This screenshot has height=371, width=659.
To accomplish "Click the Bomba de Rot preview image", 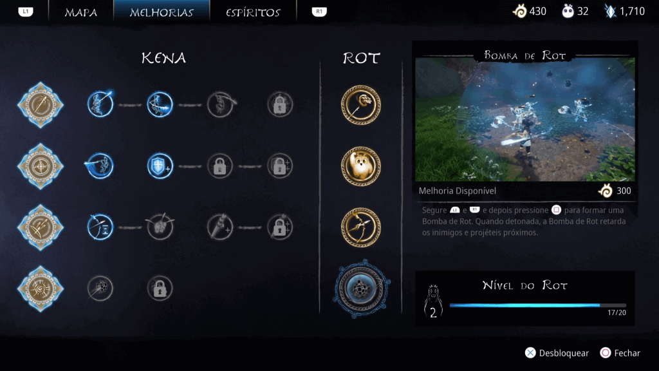I will [525, 119].
